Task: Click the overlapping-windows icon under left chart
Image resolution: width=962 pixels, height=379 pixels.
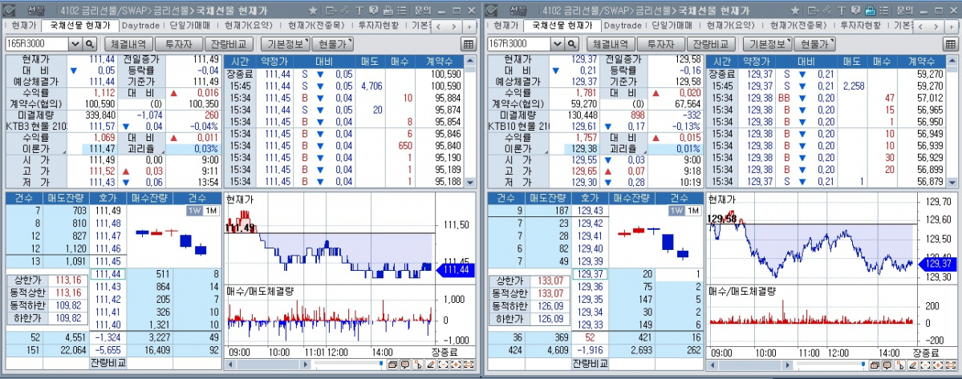Action: pos(392,365)
